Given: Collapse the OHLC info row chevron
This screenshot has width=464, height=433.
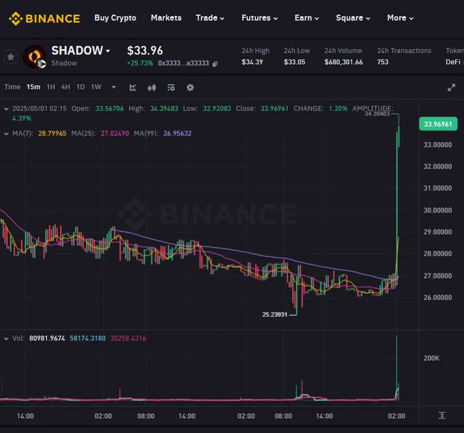Looking at the screenshot, I should (6, 109).
